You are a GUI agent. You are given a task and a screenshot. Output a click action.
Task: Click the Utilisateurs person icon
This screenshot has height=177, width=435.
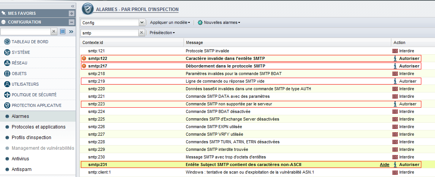pyautogui.click(x=7, y=84)
